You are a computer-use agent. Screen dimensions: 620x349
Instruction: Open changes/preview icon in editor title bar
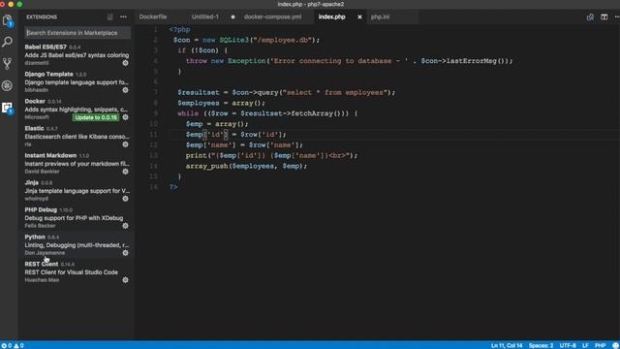[590, 17]
